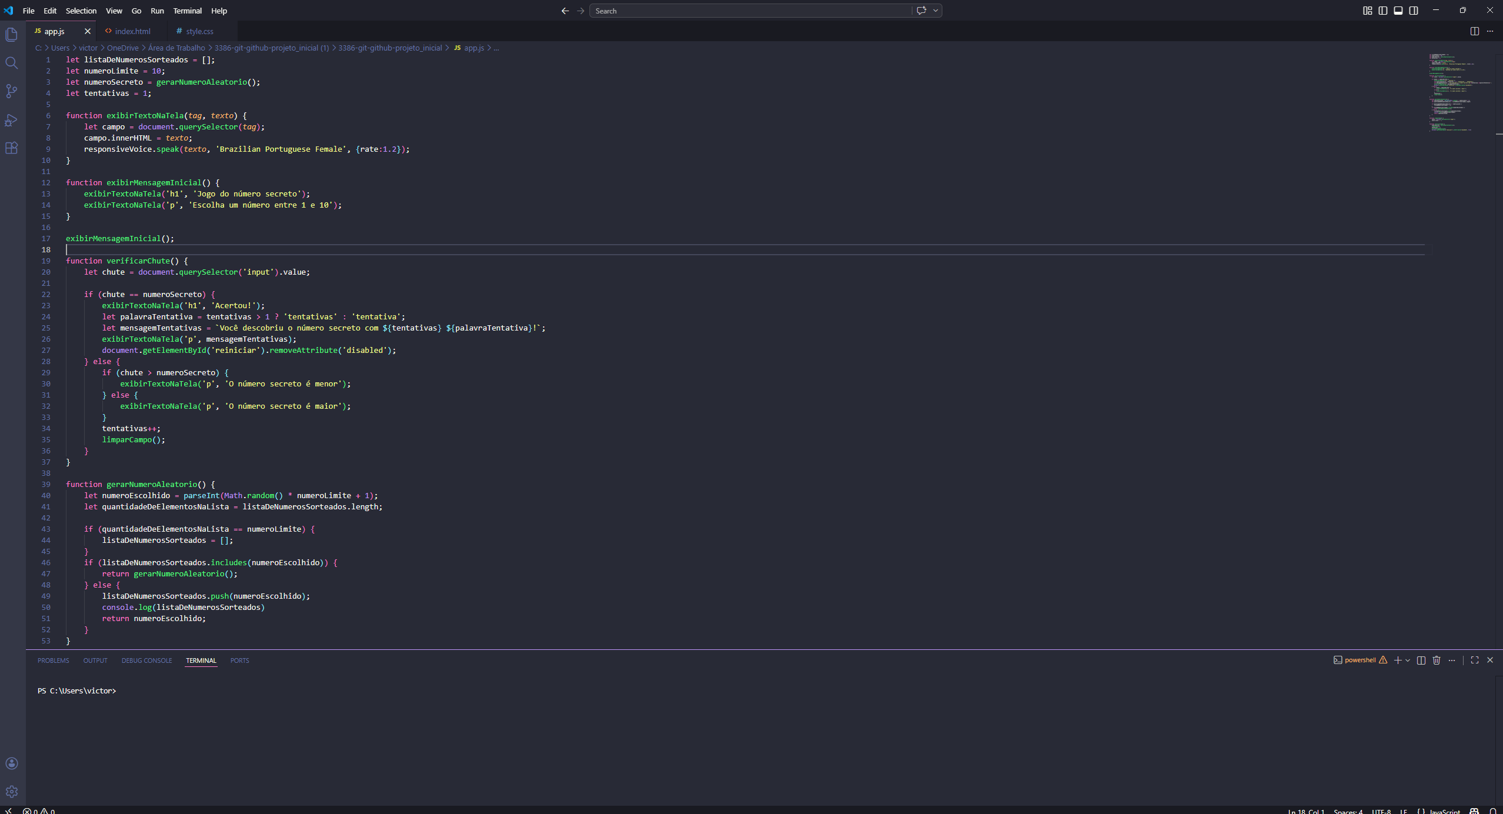Click the OneDrive breadcrumb link

click(x=122, y=48)
